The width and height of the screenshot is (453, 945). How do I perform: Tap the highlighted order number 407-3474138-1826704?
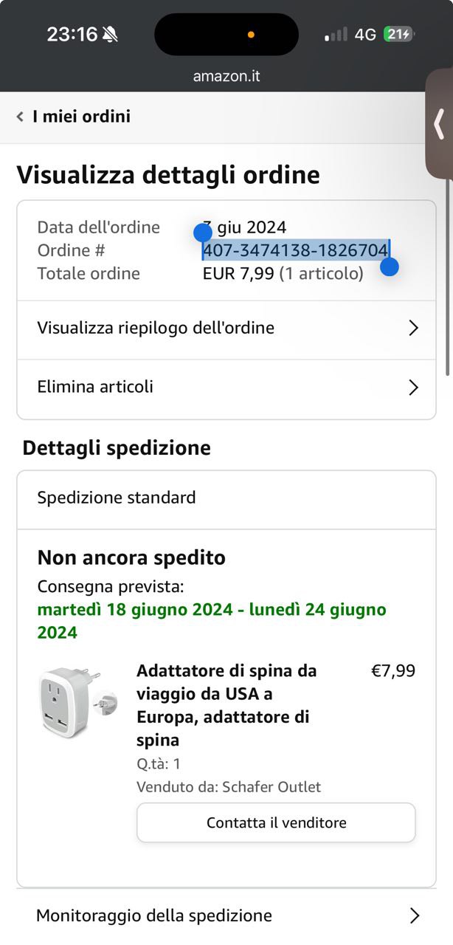click(x=296, y=250)
